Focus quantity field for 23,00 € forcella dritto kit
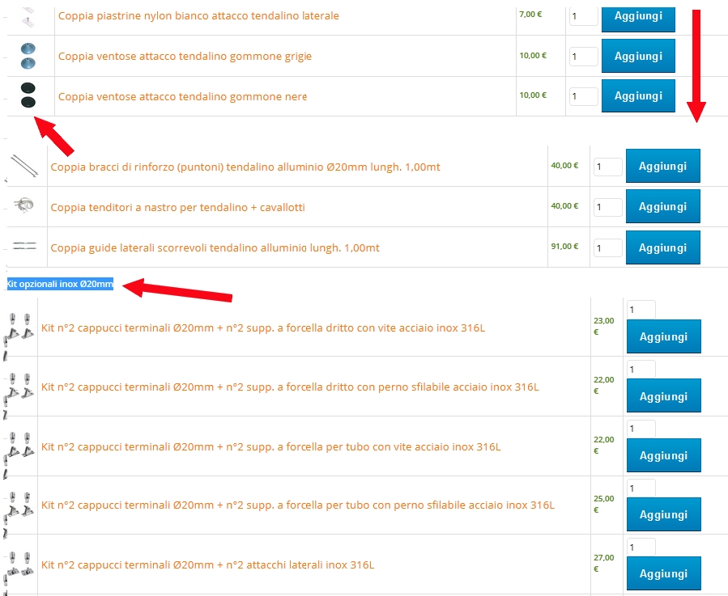 [x=641, y=310]
